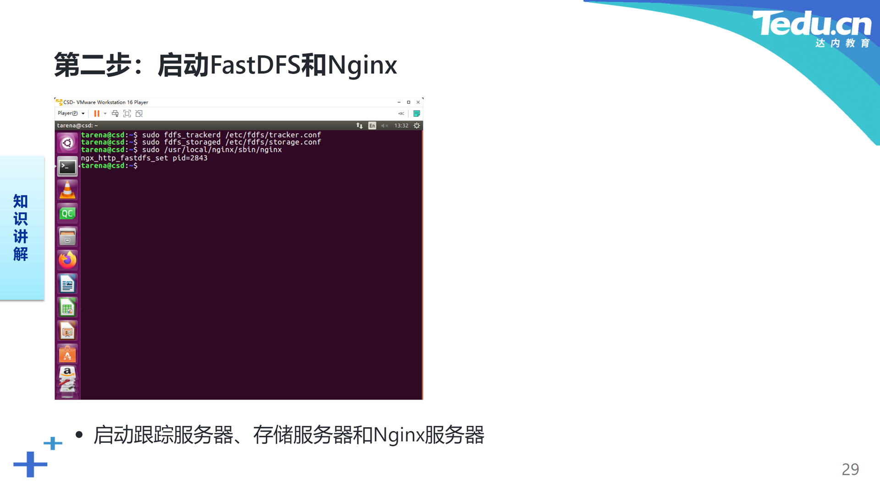The width and height of the screenshot is (880, 495).
Task: Send Ctrl+Alt+Del to the virtual machine
Action: tap(115, 114)
